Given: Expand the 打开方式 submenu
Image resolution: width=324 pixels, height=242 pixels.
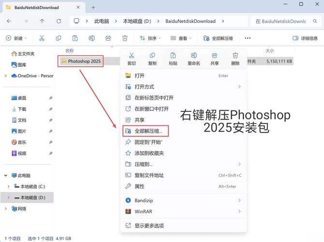Looking at the screenshot, I should (183, 87).
